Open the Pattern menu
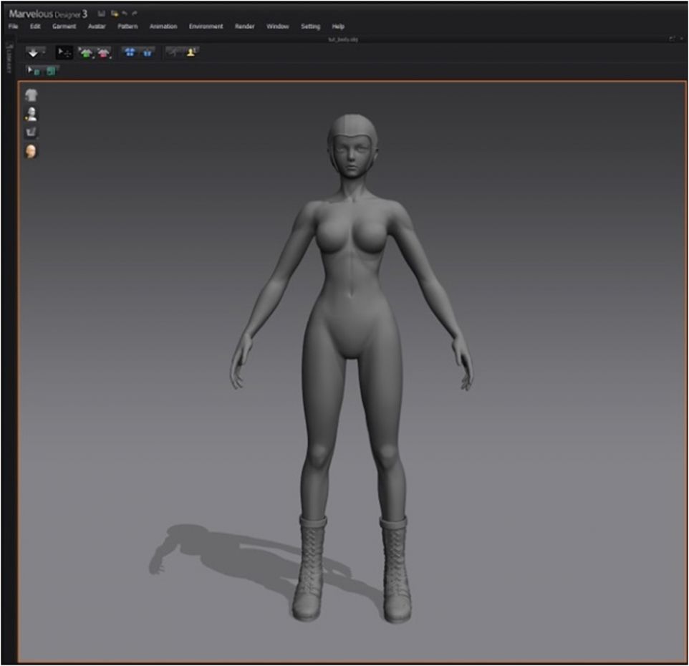The height and width of the screenshot is (666, 689). 127,26
